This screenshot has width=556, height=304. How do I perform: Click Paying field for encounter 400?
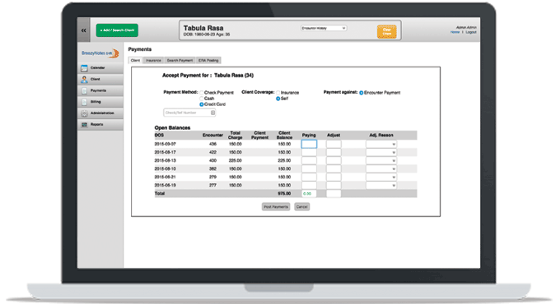(x=309, y=161)
